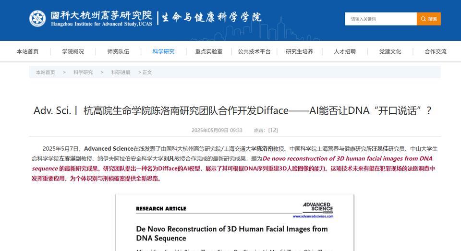Viewport: 461px width, 251px height.
Task: Click the article headline about Difface
Action: [x=232, y=111]
